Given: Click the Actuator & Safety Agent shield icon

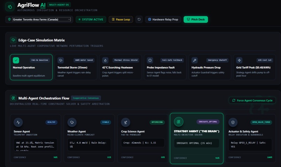Looking at the screenshot, I should [233, 122].
